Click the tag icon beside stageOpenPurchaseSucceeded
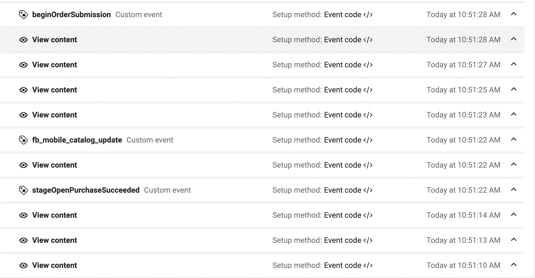 click(x=23, y=190)
